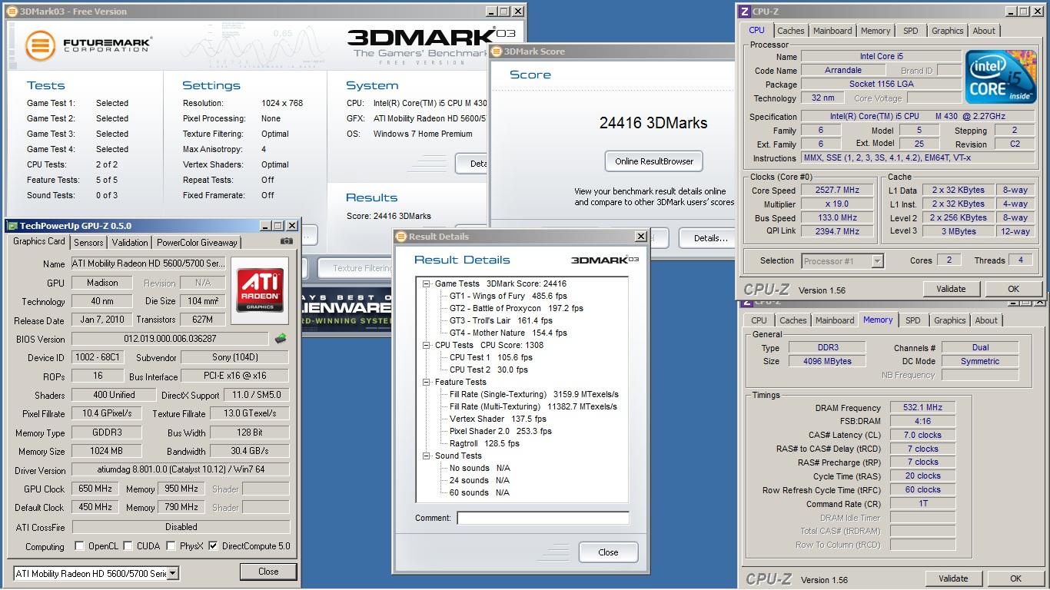Image resolution: width=1050 pixels, height=590 pixels.
Task: Click the Core Speed 2527.7 MHz value
Action: click(837, 190)
